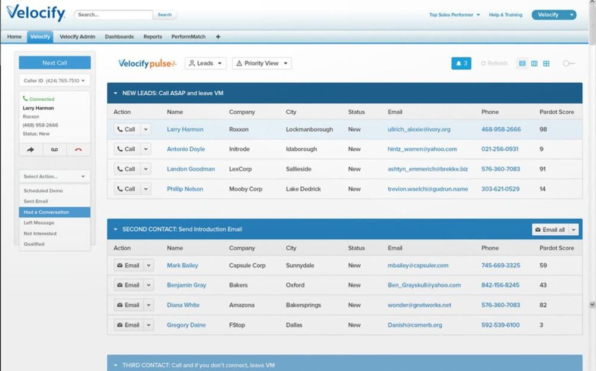Viewport: 596px width, 371px height.
Task: Collapse the NEW LEADS section
Action: point(114,92)
